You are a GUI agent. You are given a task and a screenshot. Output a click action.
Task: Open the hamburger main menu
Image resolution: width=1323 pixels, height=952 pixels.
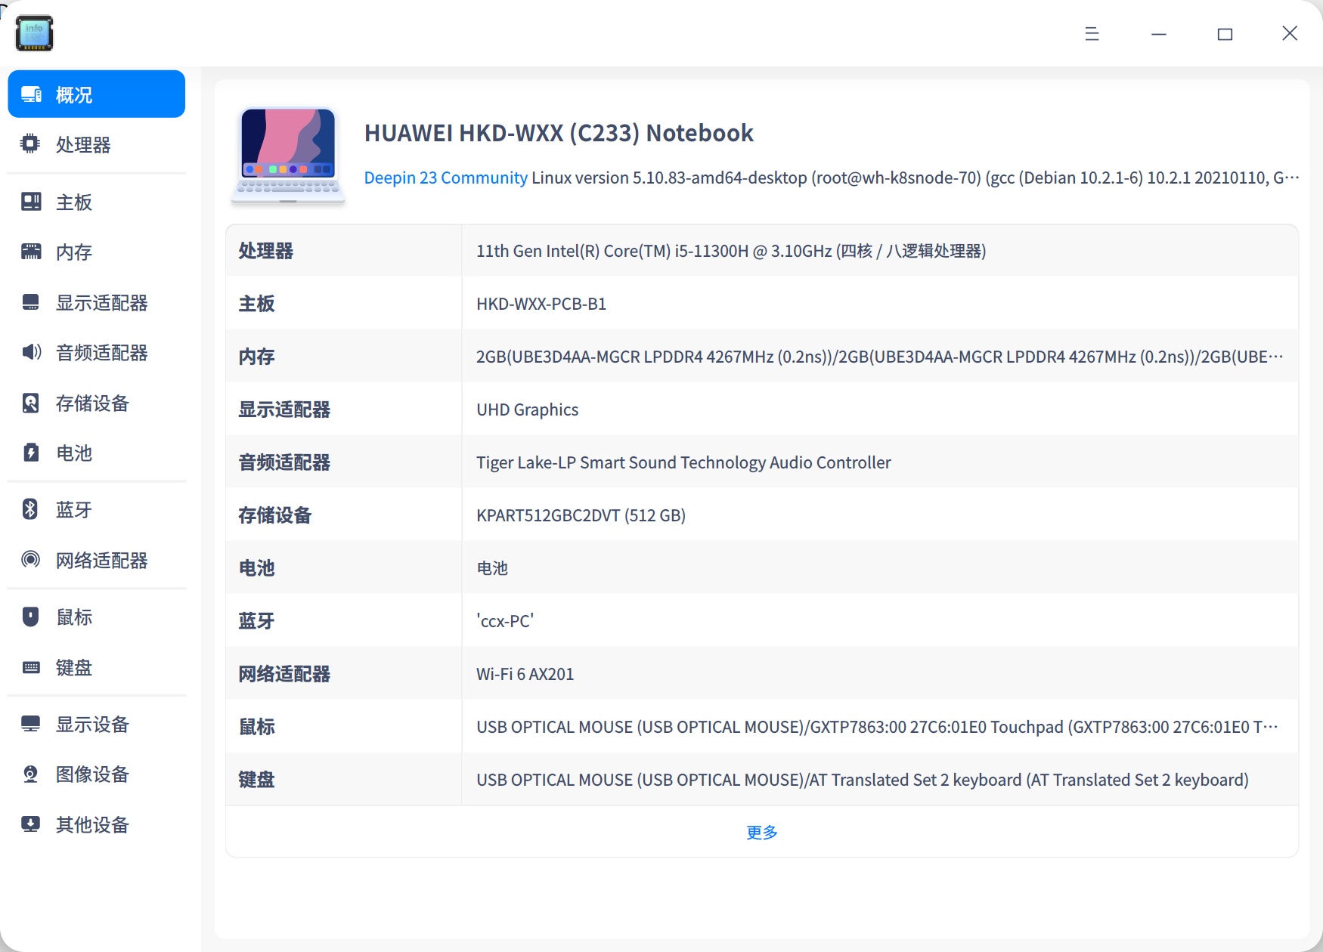[x=1092, y=33]
